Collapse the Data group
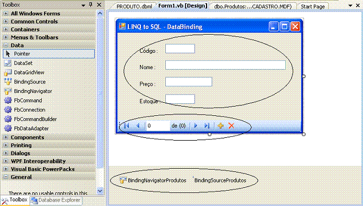Screen dimensions: 363x206 click(6, 45)
